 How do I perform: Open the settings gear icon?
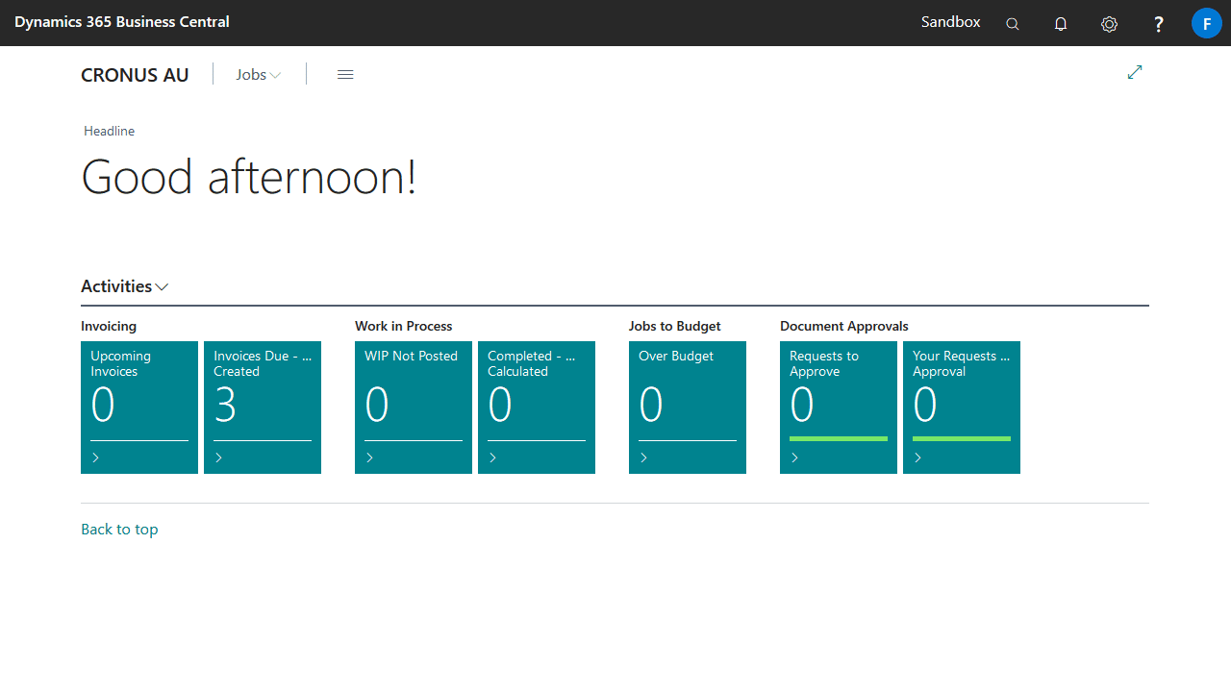pos(1109,24)
